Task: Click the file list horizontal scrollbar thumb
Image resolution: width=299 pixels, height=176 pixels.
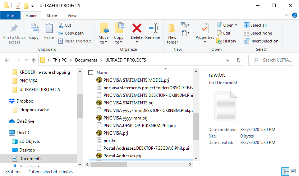Action: (x=109, y=164)
